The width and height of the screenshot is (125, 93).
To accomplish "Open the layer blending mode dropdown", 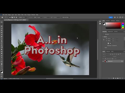I will point(107,57).
